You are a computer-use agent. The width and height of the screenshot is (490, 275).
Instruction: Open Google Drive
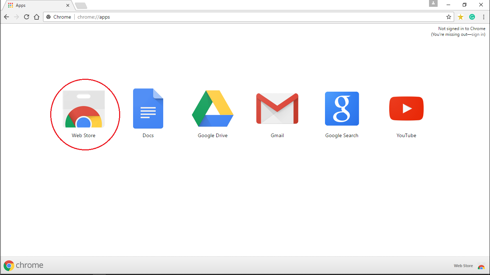tap(213, 108)
